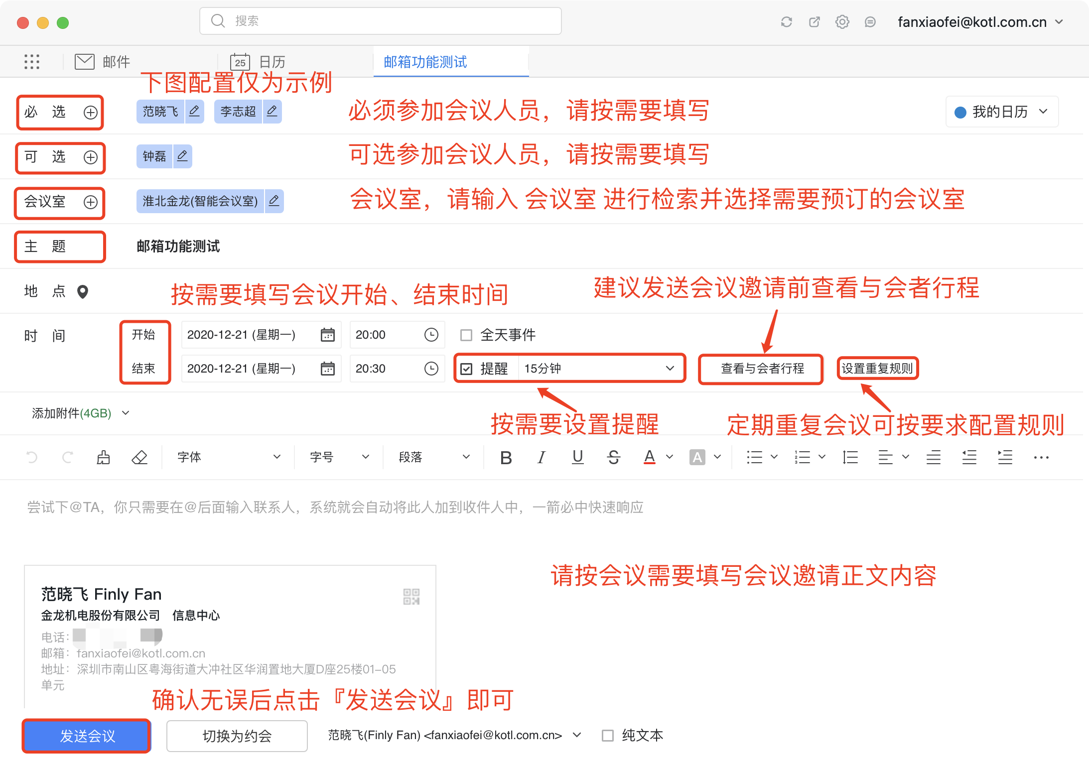Toggle the 纯文本 plain text checkbox
The height and width of the screenshot is (768, 1089).
click(608, 736)
